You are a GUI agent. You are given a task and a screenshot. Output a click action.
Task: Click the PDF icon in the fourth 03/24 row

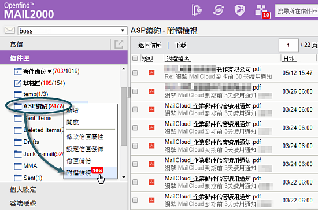pos(151,164)
